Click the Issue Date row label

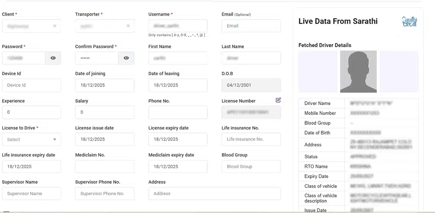tap(315, 210)
